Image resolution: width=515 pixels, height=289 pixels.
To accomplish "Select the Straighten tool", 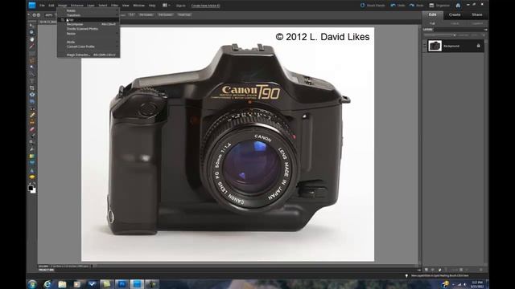I will coord(32,102).
